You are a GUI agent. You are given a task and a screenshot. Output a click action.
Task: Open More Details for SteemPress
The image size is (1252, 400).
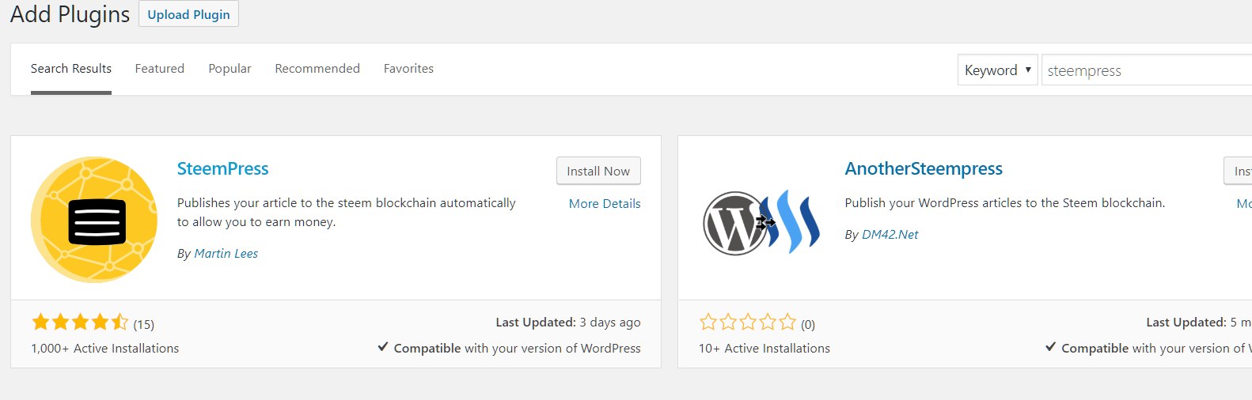[605, 204]
